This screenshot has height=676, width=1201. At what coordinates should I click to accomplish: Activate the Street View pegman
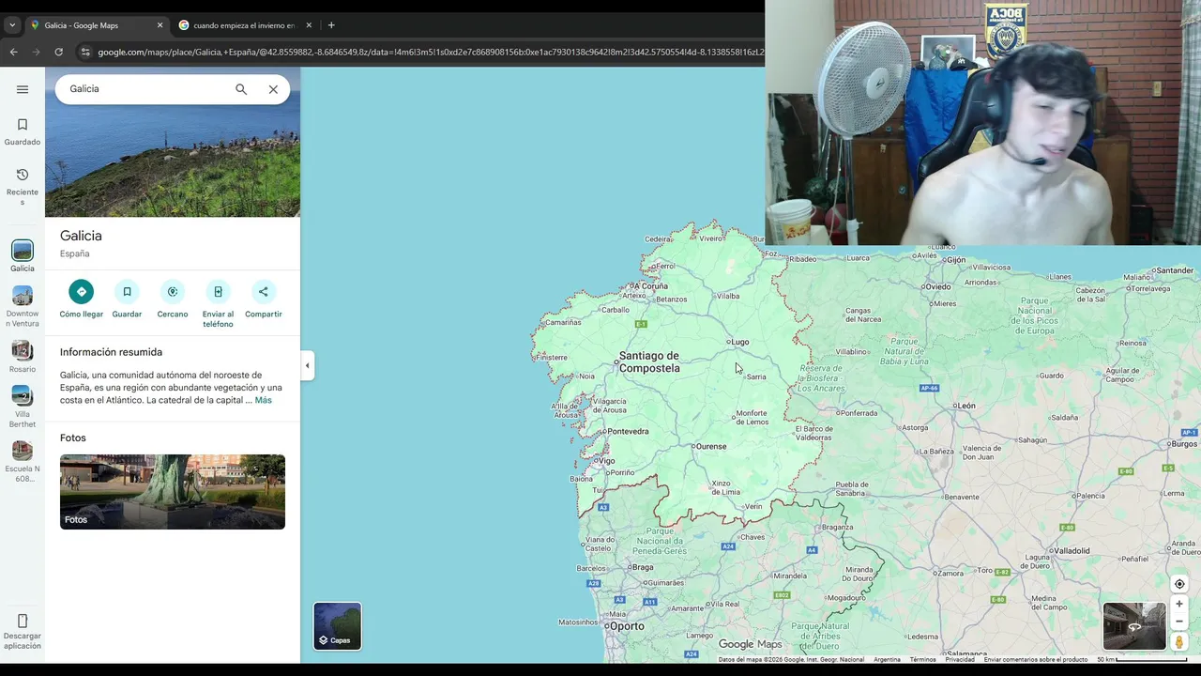pyautogui.click(x=1179, y=642)
